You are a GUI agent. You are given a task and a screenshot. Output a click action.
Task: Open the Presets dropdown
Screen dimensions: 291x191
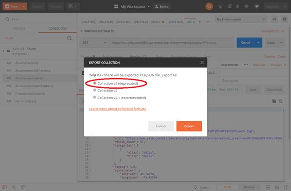(x=278, y=65)
